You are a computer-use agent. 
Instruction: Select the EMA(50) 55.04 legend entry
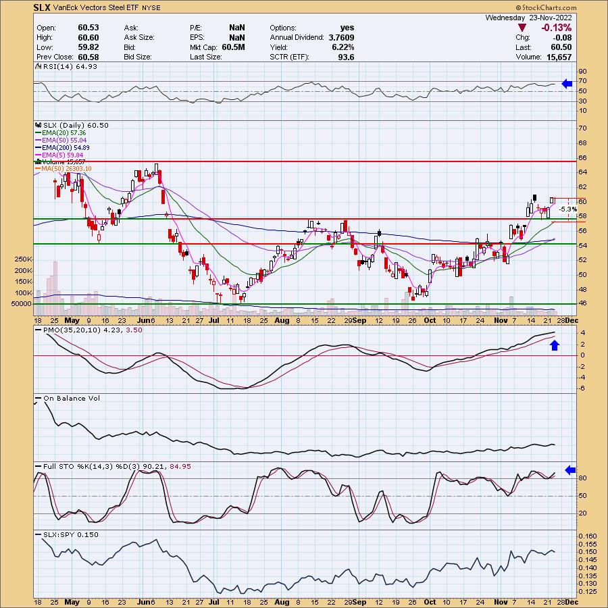pos(64,140)
